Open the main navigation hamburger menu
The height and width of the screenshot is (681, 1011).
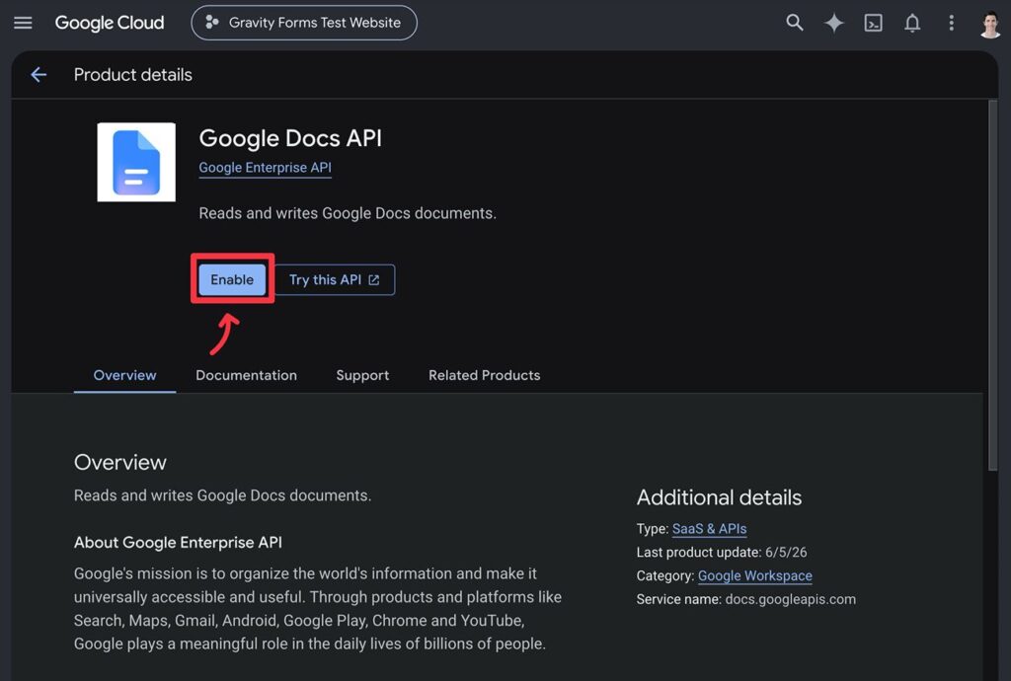[24, 24]
